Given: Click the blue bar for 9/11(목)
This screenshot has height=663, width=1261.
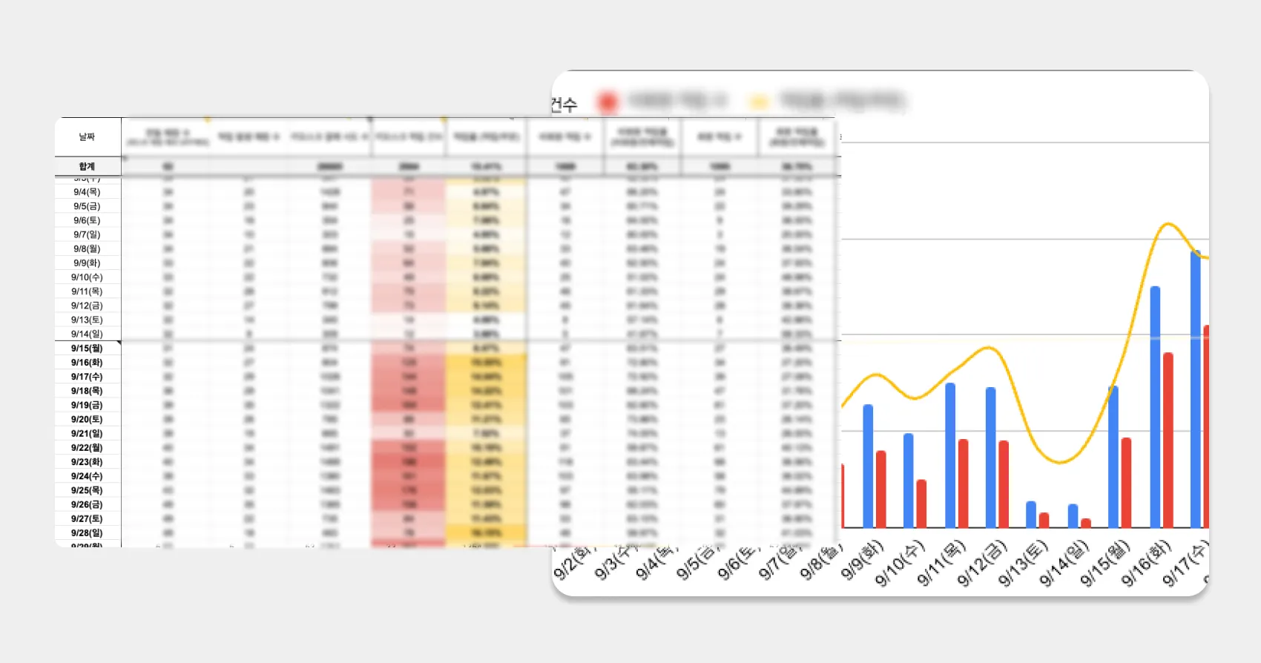Looking at the screenshot, I should click(950, 455).
